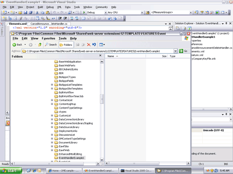Click the Back button in Explorer
Viewport: 233px width, 174px height.
(17, 45)
